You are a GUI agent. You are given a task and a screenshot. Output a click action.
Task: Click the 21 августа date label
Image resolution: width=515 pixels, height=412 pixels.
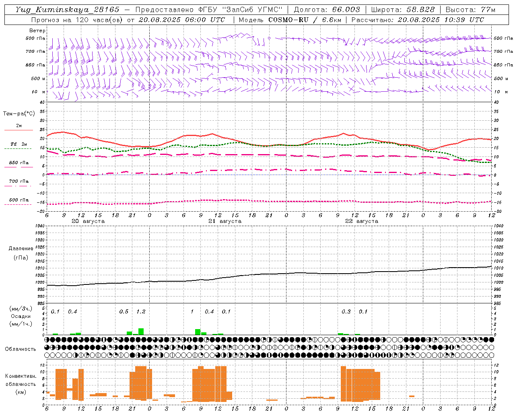tap(225, 221)
